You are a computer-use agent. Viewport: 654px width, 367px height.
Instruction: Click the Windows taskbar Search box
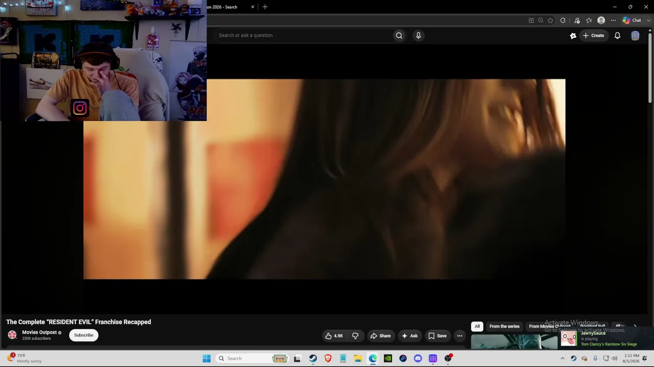click(253, 358)
